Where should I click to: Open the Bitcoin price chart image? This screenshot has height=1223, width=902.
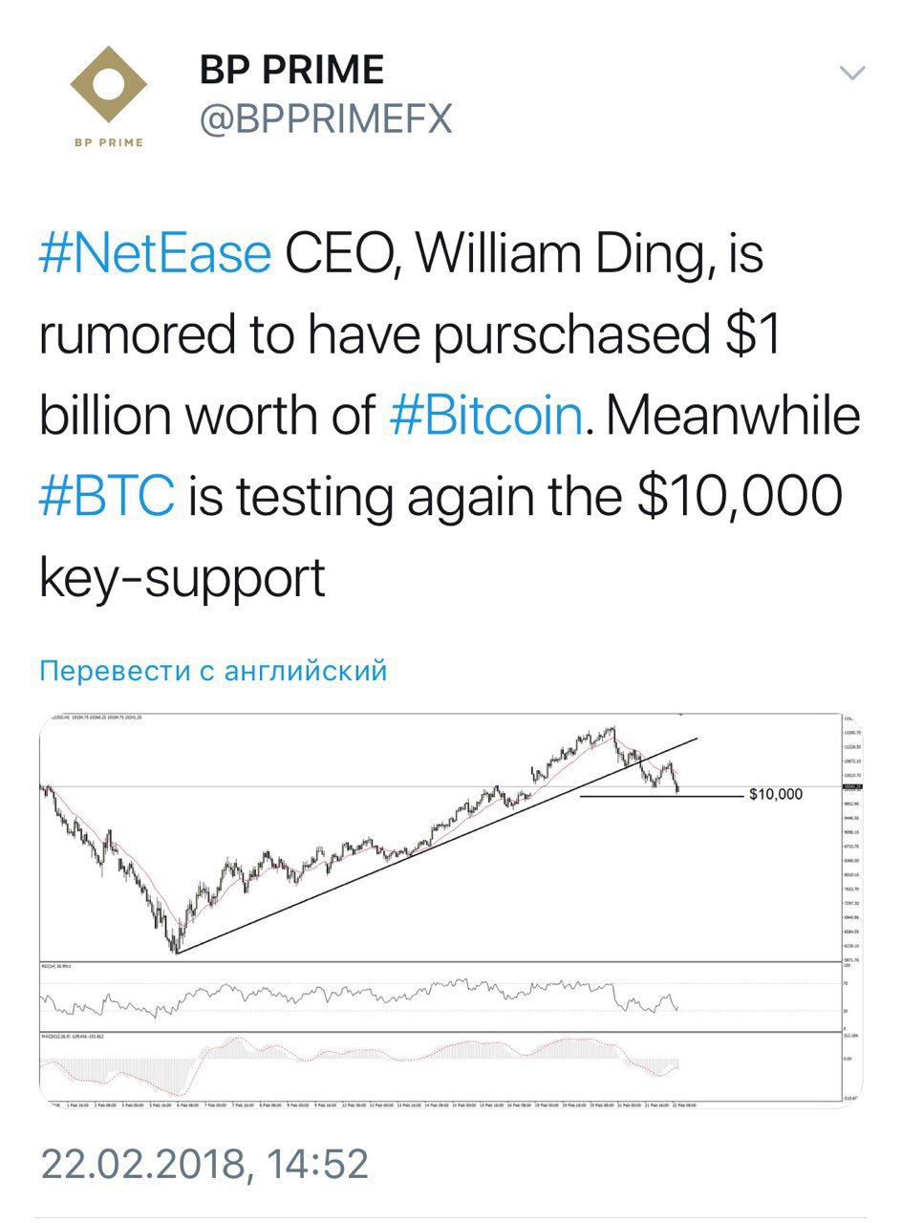451,911
